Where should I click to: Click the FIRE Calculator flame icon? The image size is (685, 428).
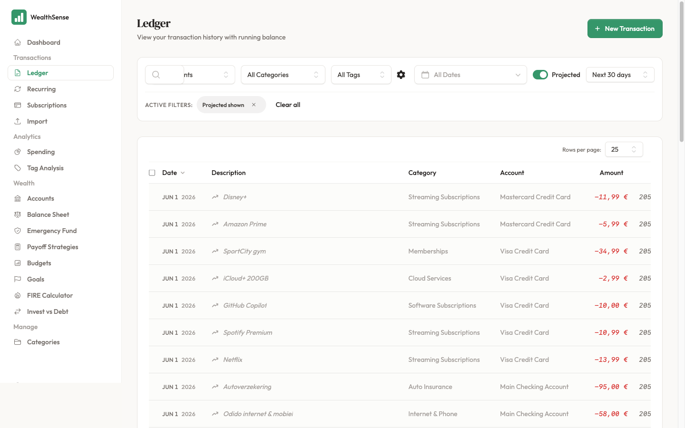tap(18, 295)
